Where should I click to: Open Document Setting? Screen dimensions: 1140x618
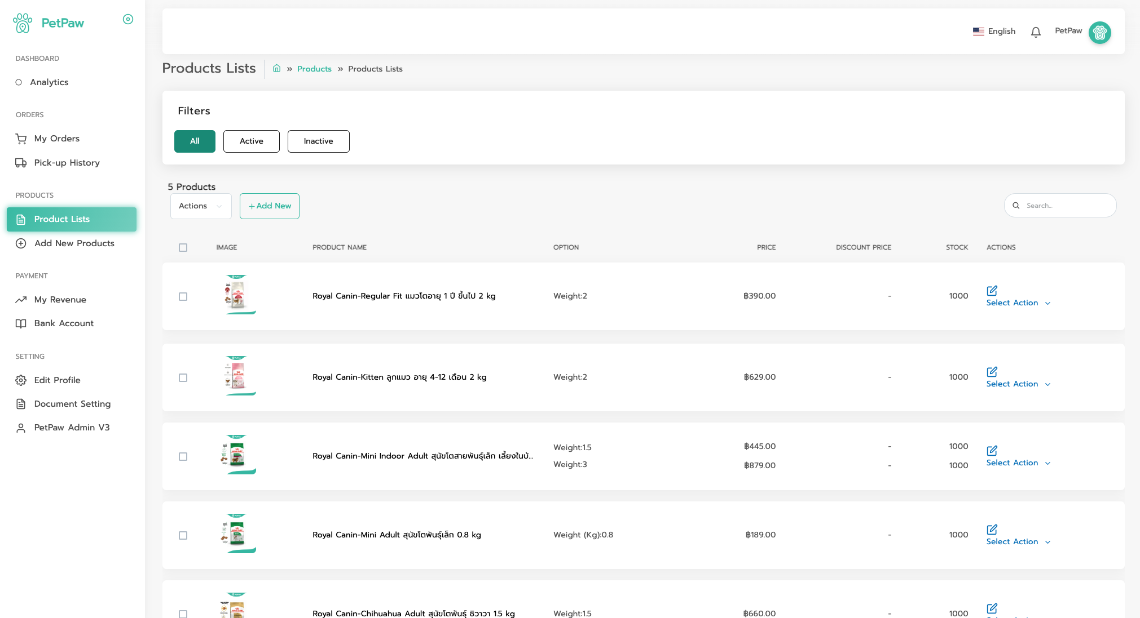(72, 404)
